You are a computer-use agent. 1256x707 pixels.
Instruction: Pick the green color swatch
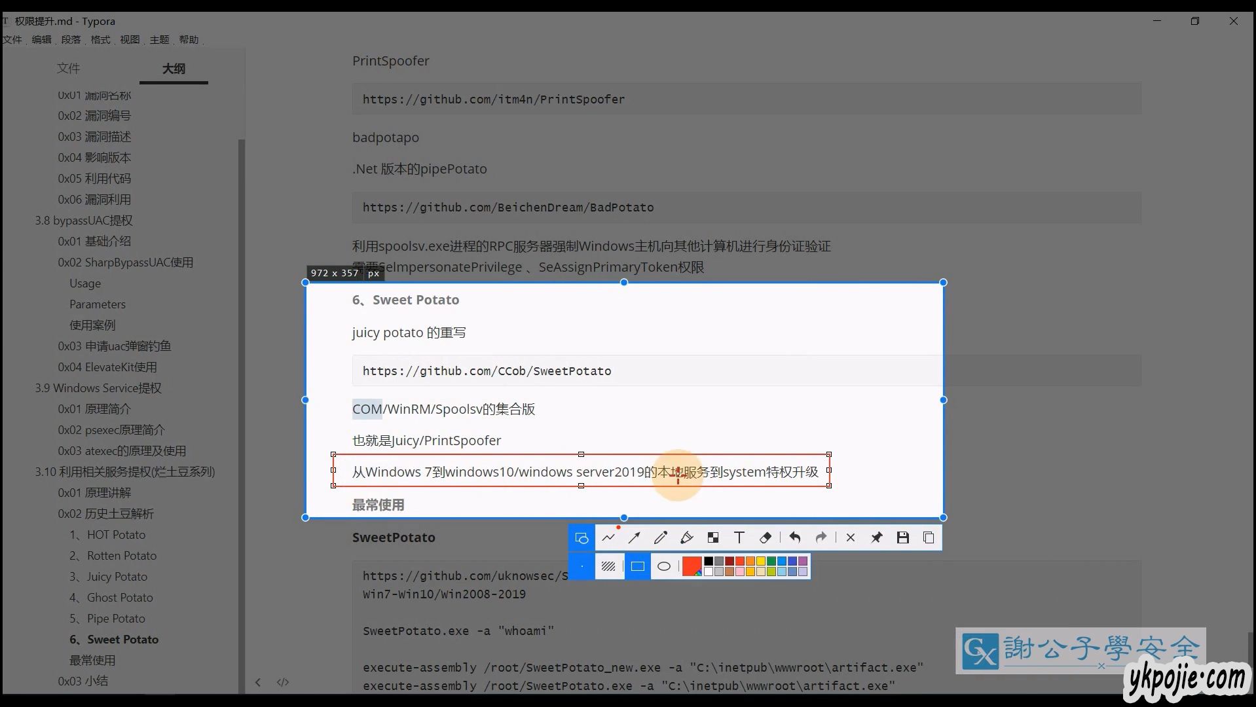pos(771,561)
